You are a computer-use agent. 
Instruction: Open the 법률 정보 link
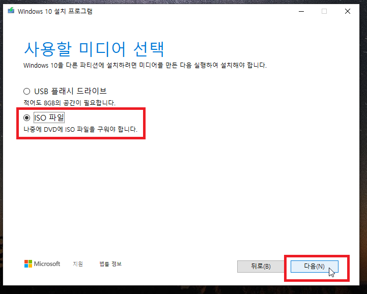110,264
